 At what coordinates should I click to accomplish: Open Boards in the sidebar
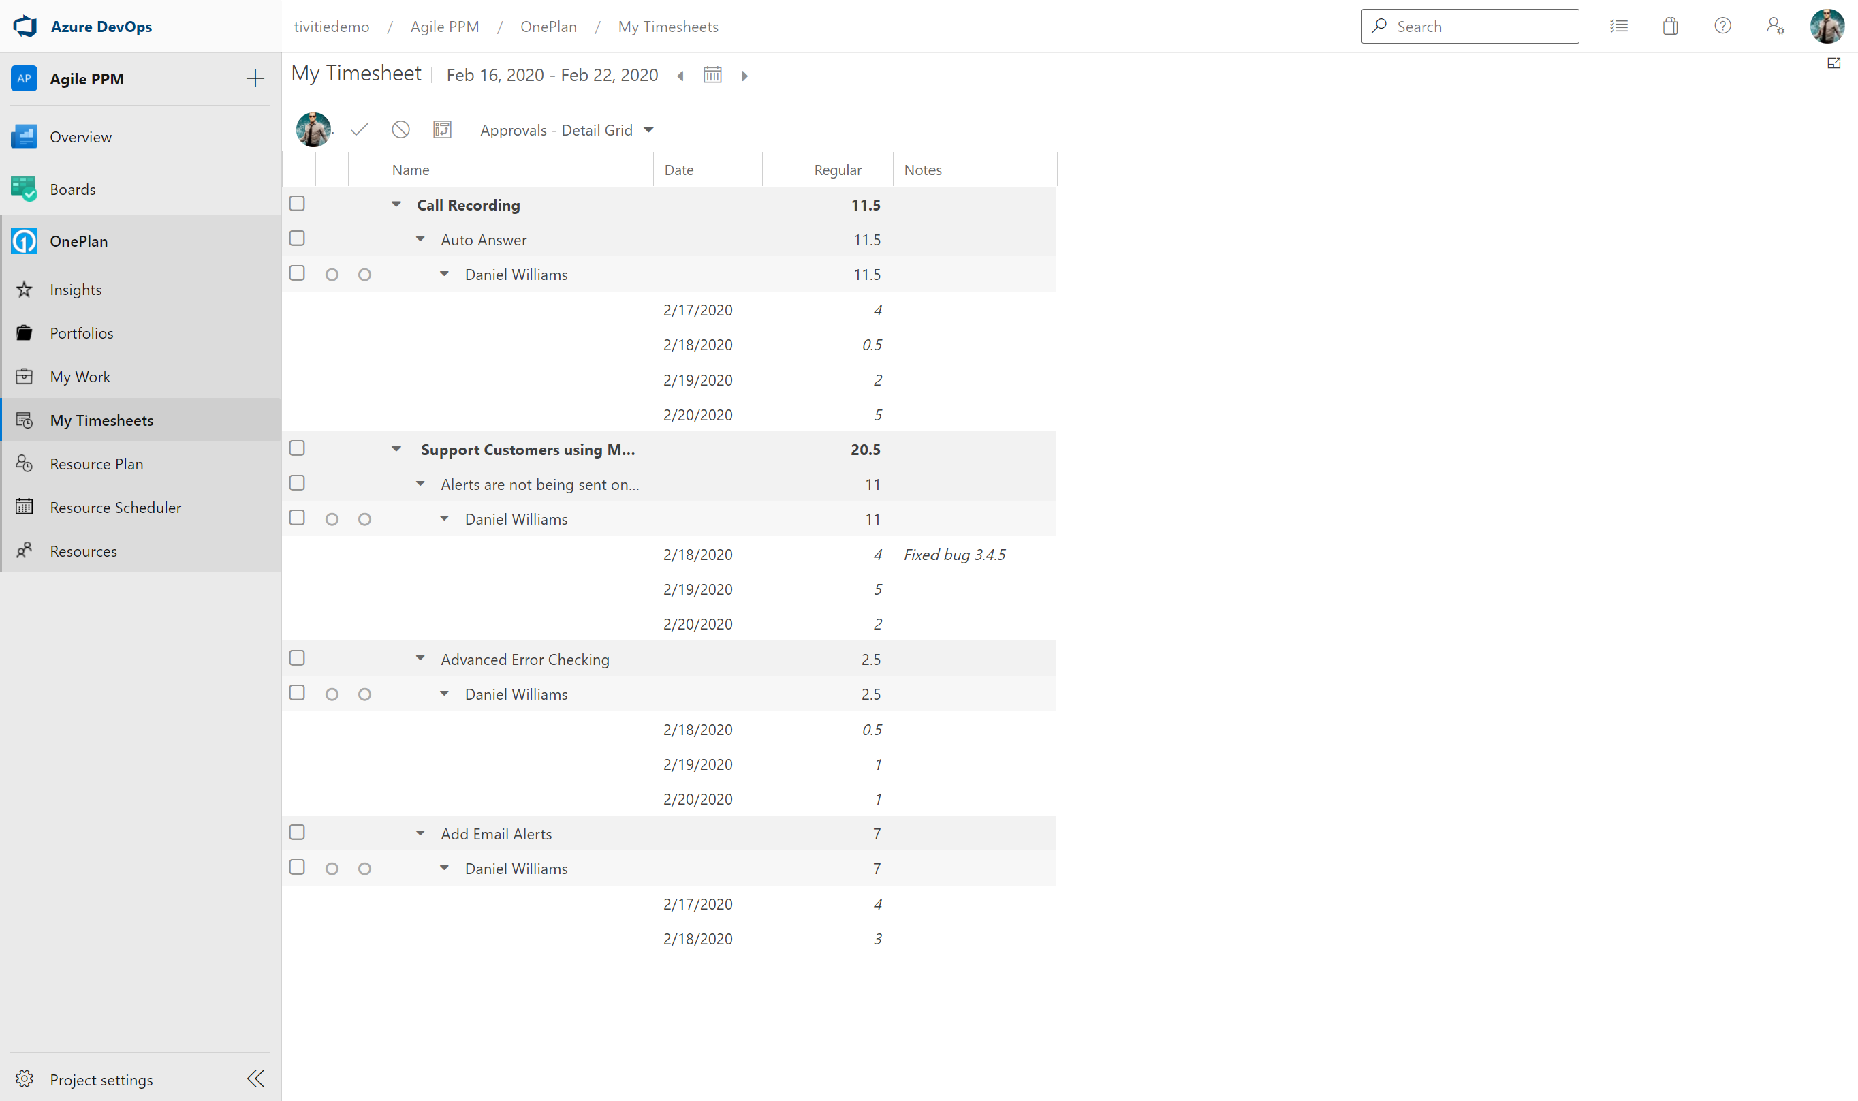[x=73, y=190]
